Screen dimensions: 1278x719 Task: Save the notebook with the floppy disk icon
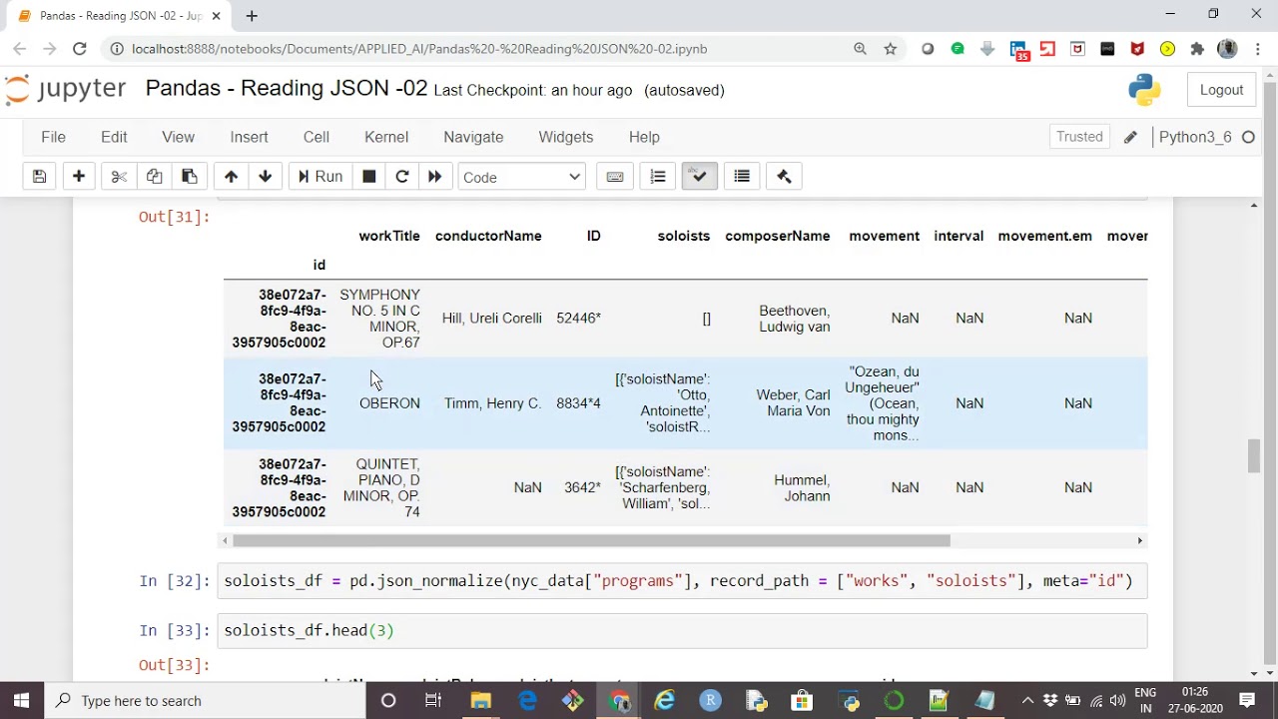pos(39,177)
